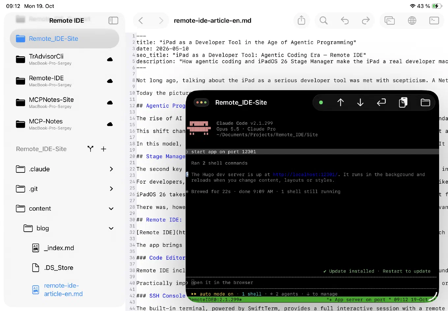Toggle the sidebar panel icon
The height and width of the screenshot is (311, 448).
[113, 20]
